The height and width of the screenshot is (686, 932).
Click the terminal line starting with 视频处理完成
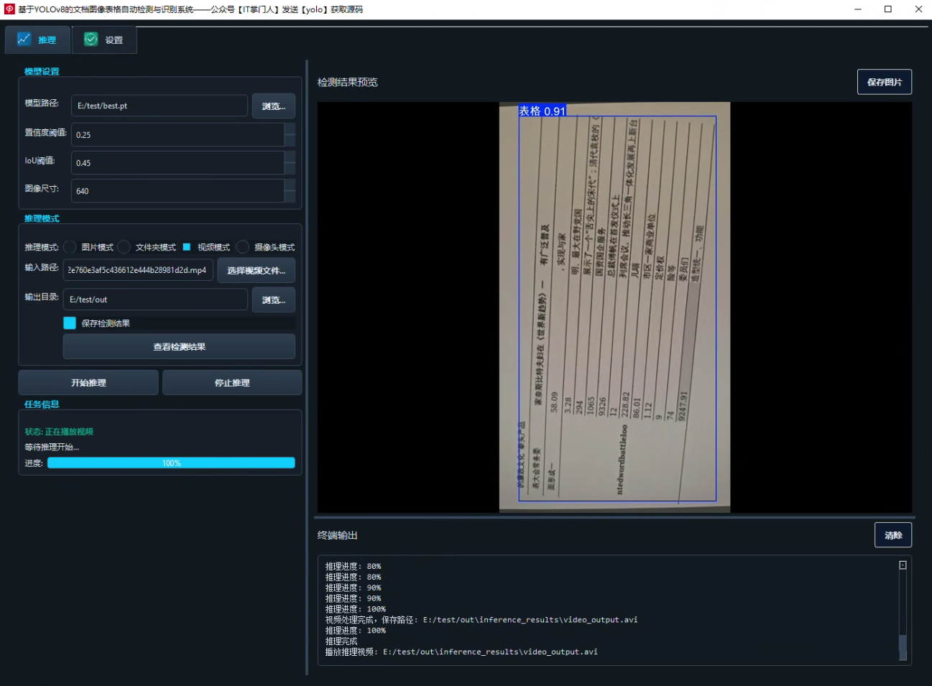[481, 620]
